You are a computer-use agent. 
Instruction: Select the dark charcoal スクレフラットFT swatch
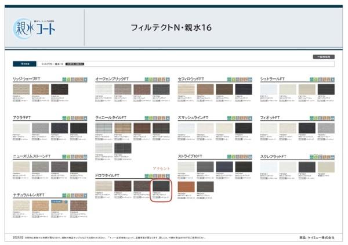[x=307, y=167]
